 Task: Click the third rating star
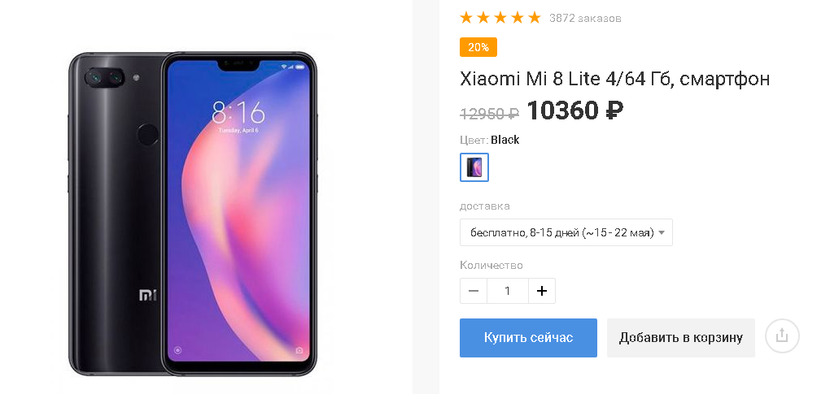point(500,18)
